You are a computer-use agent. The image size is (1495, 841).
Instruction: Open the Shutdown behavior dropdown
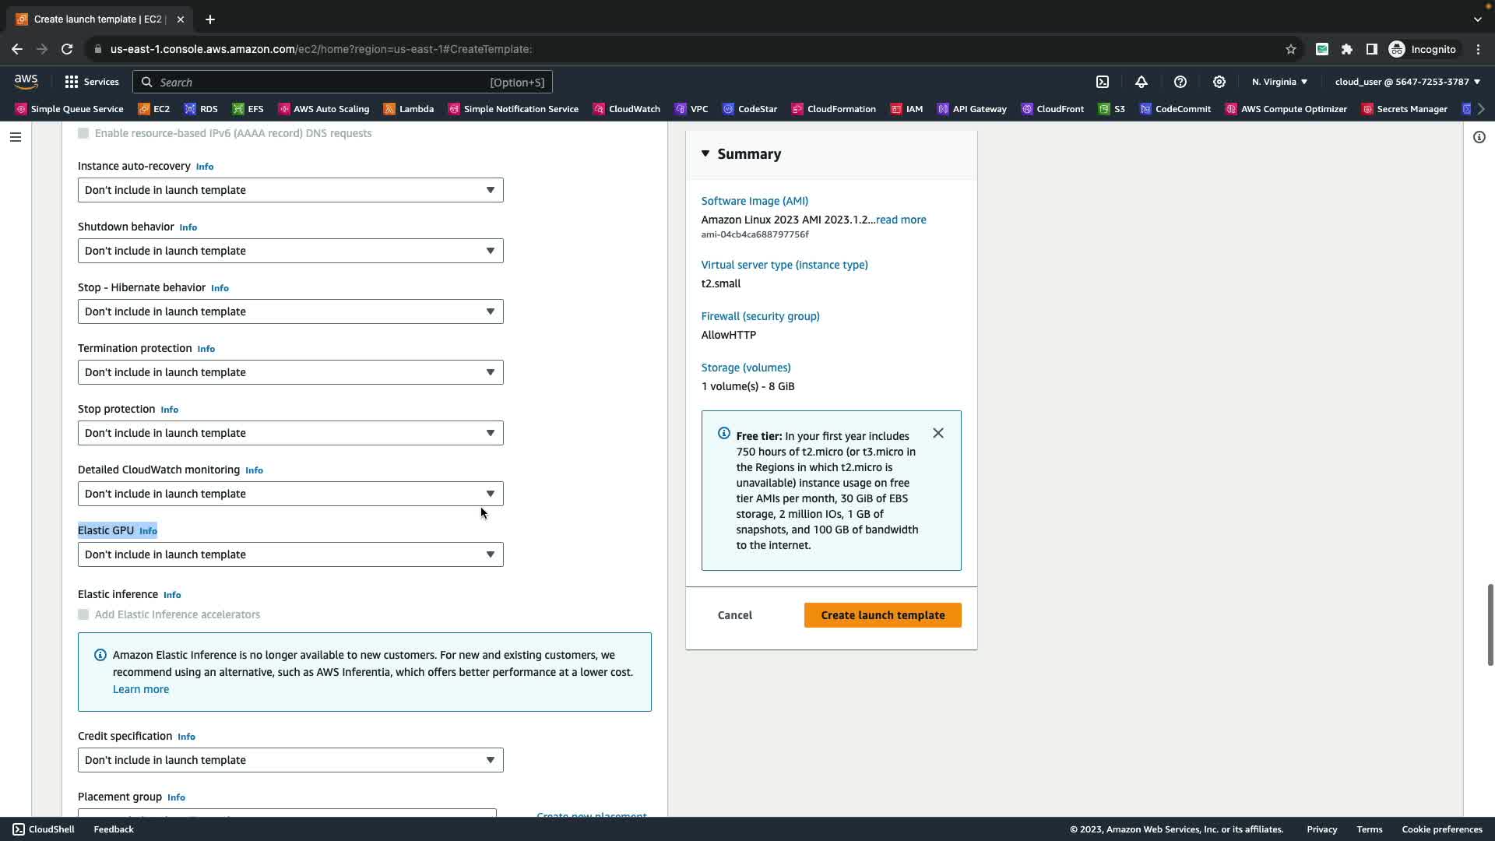(290, 251)
